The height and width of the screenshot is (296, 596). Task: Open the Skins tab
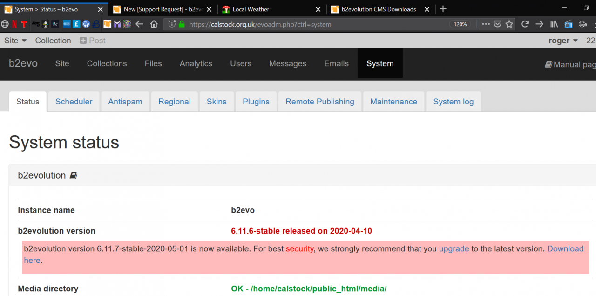tap(217, 102)
